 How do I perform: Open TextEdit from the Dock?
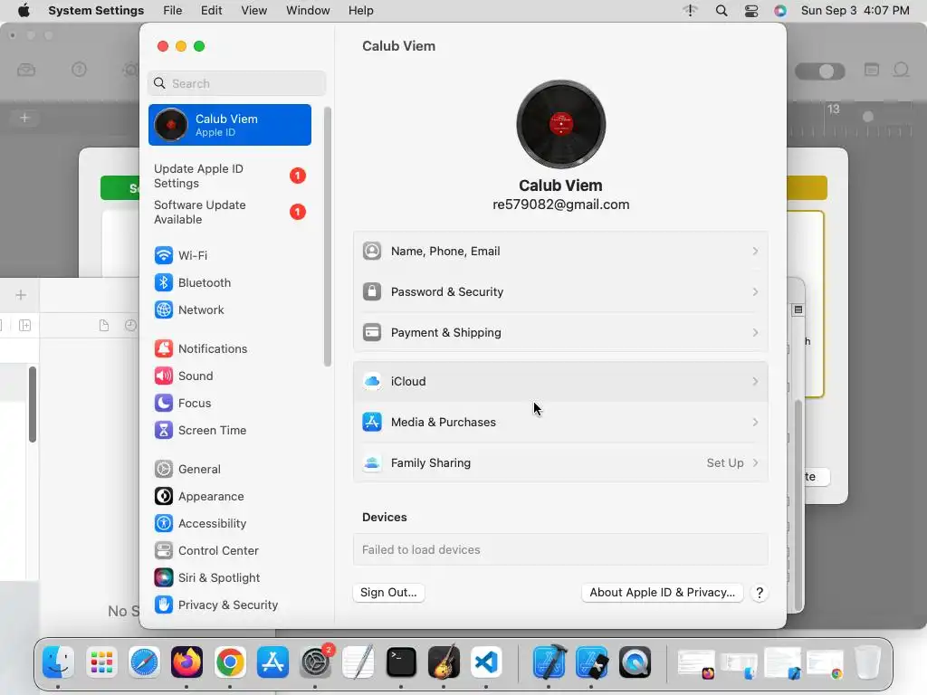click(x=358, y=662)
